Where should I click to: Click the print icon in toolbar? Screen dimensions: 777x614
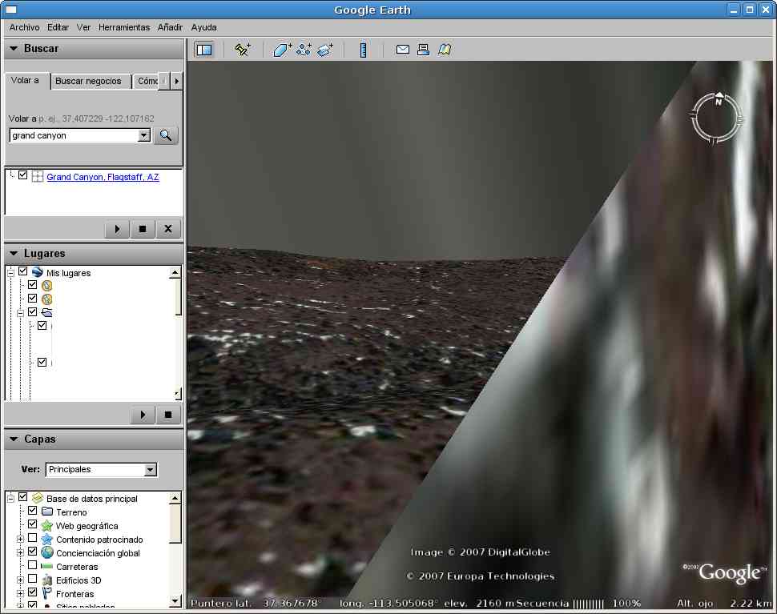pos(424,50)
